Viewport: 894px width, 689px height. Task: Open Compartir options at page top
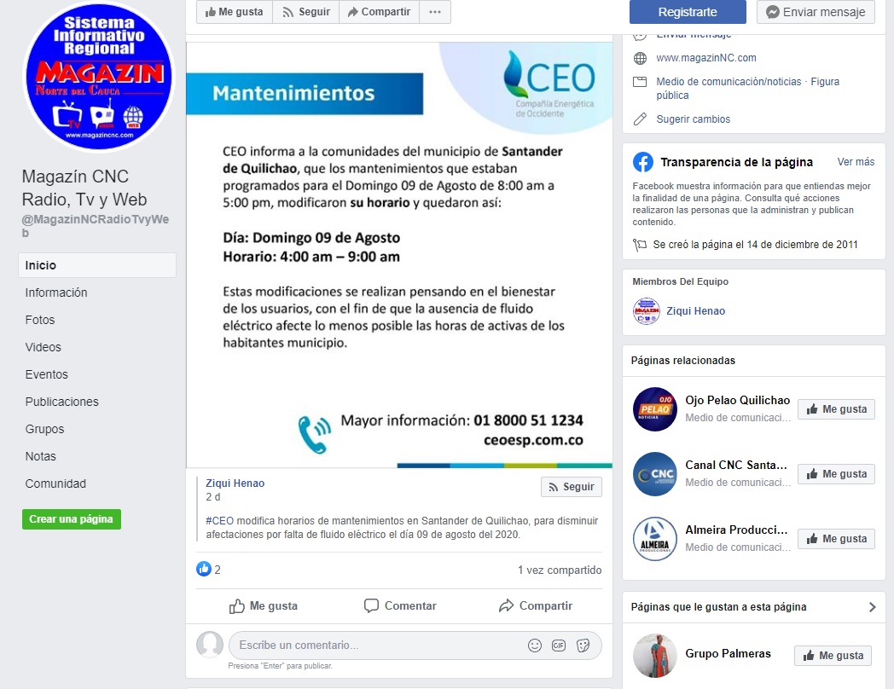pos(379,12)
